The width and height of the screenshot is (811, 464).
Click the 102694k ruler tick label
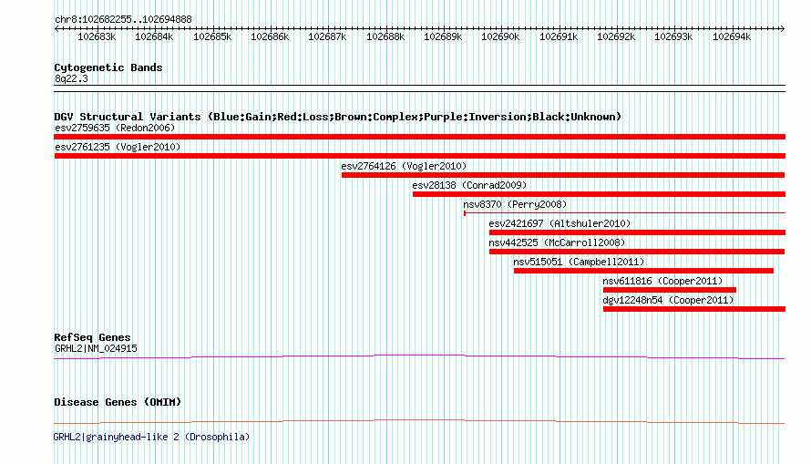(x=732, y=36)
